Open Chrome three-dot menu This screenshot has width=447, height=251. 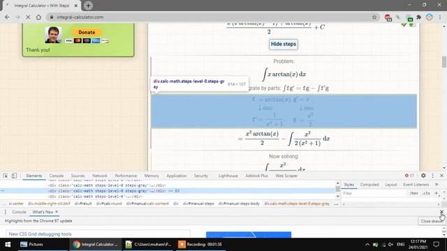coord(440,17)
